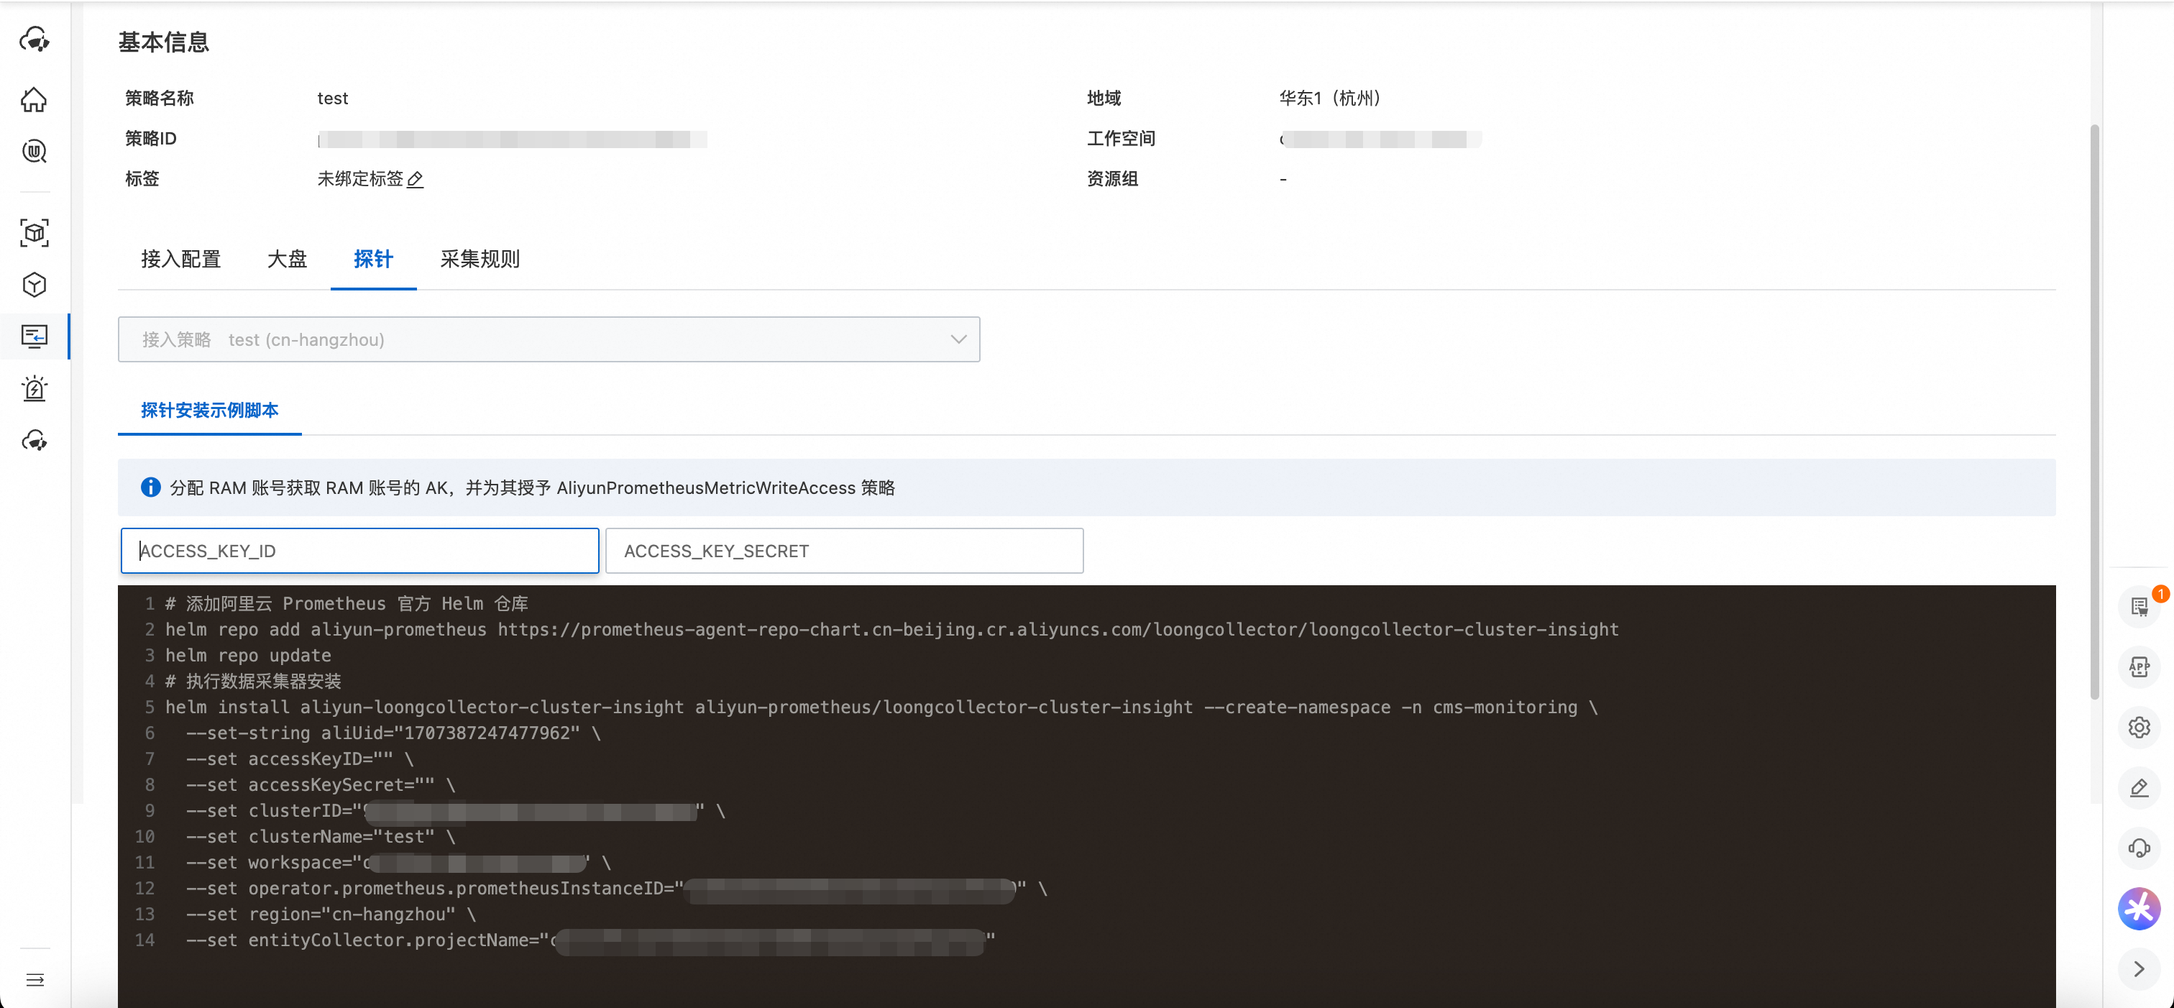The width and height of the screenshot is (2174, 1008).
Task: Expand the sidebar menu at bottom-left
Action: tap(35, 979)
